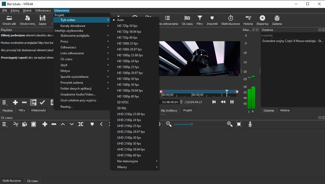Click the Zapisz save icon

[42, 20]
